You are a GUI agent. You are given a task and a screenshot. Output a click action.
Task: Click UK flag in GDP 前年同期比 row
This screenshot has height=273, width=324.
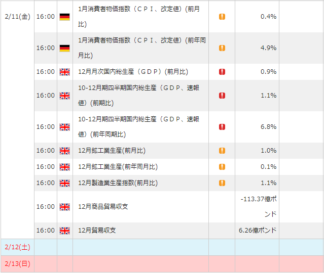point(65,127)
